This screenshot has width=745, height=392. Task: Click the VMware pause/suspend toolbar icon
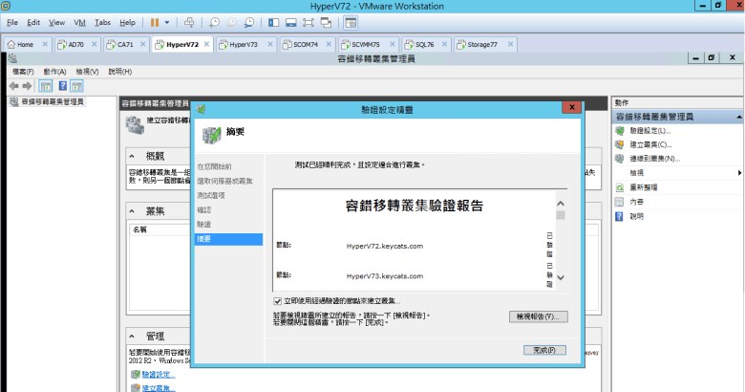[x=156, y=21]
